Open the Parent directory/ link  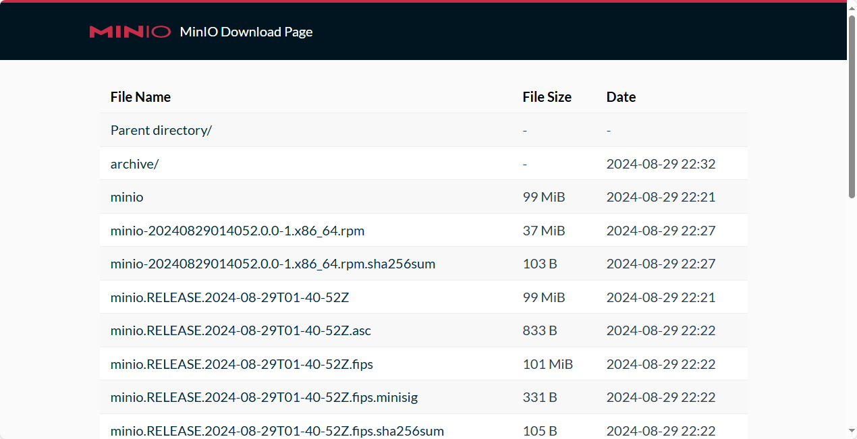click(161, 130)
